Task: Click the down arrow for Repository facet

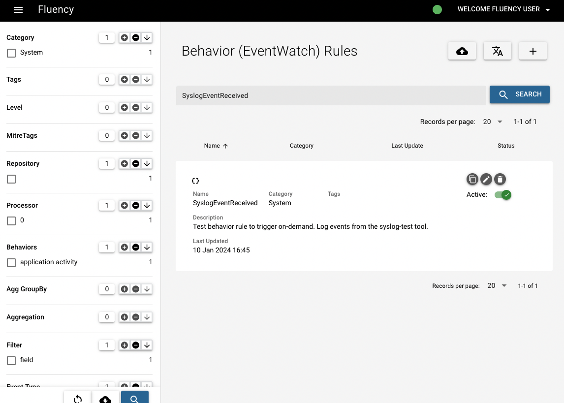Action: tap(147, 163)
